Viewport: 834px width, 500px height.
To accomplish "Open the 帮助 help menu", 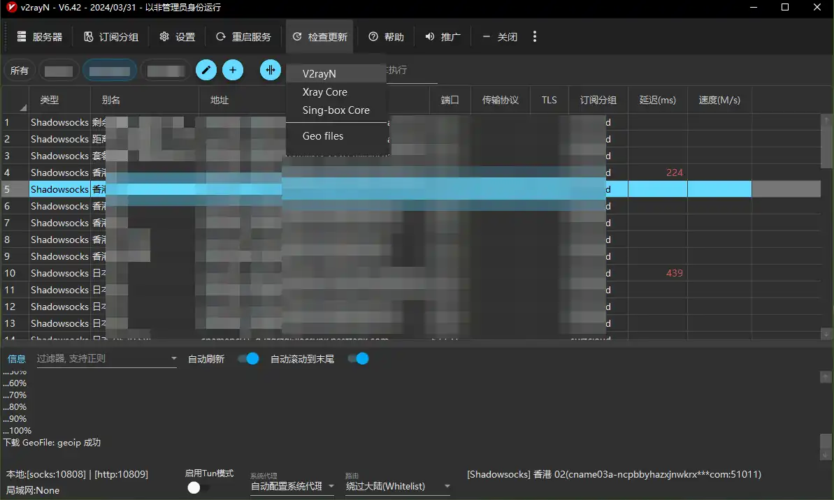I will pos(386,37).
